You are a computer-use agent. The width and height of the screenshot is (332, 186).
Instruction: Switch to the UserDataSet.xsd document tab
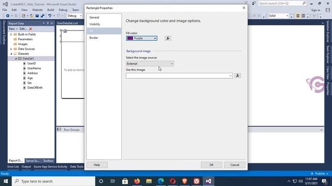(x=67, y=23)
